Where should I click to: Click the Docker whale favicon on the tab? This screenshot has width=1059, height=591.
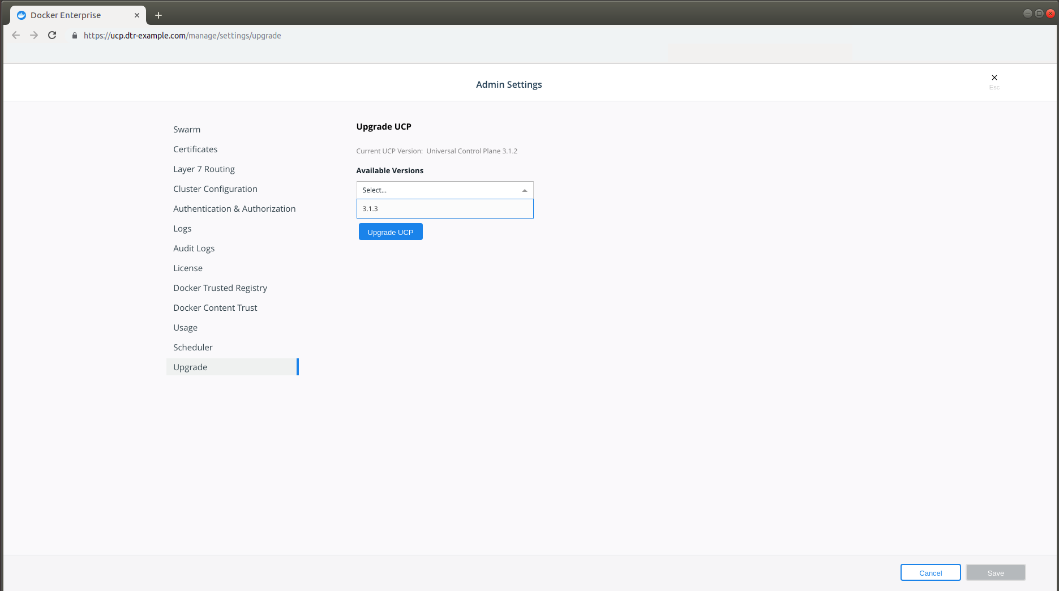click(x=22, y=15)
